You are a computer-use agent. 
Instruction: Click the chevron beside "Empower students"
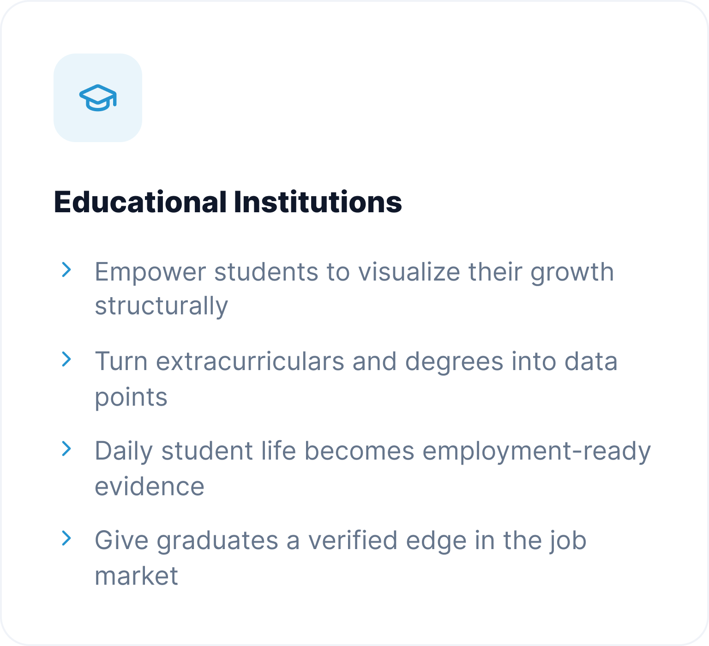coord(67,270)
